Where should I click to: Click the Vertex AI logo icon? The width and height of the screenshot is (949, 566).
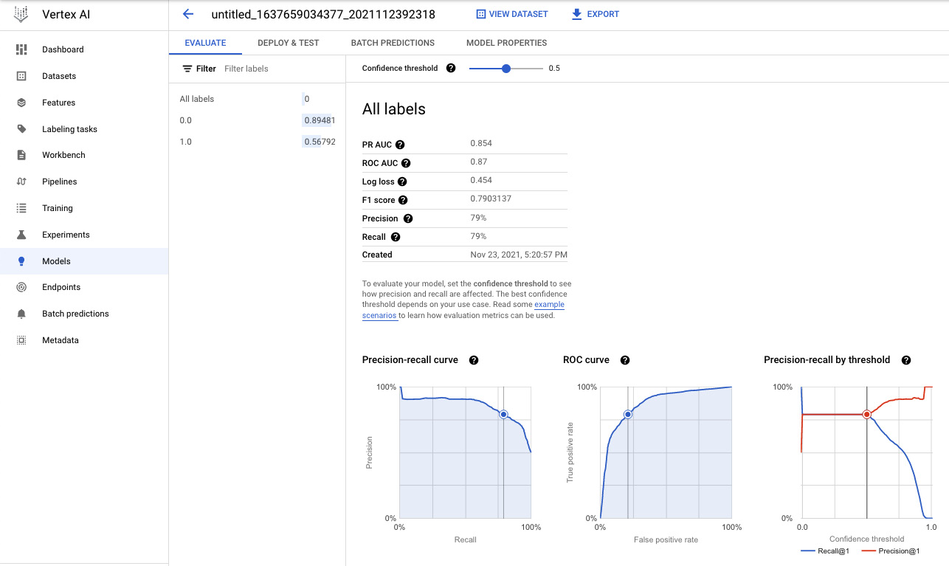(21, 14)
